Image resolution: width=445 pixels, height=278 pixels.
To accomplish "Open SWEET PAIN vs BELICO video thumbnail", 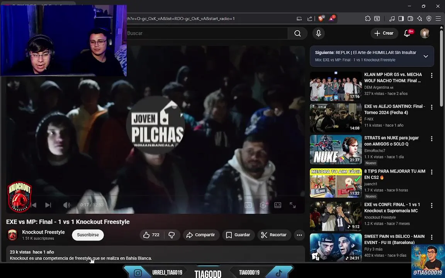I will [336, 247].
